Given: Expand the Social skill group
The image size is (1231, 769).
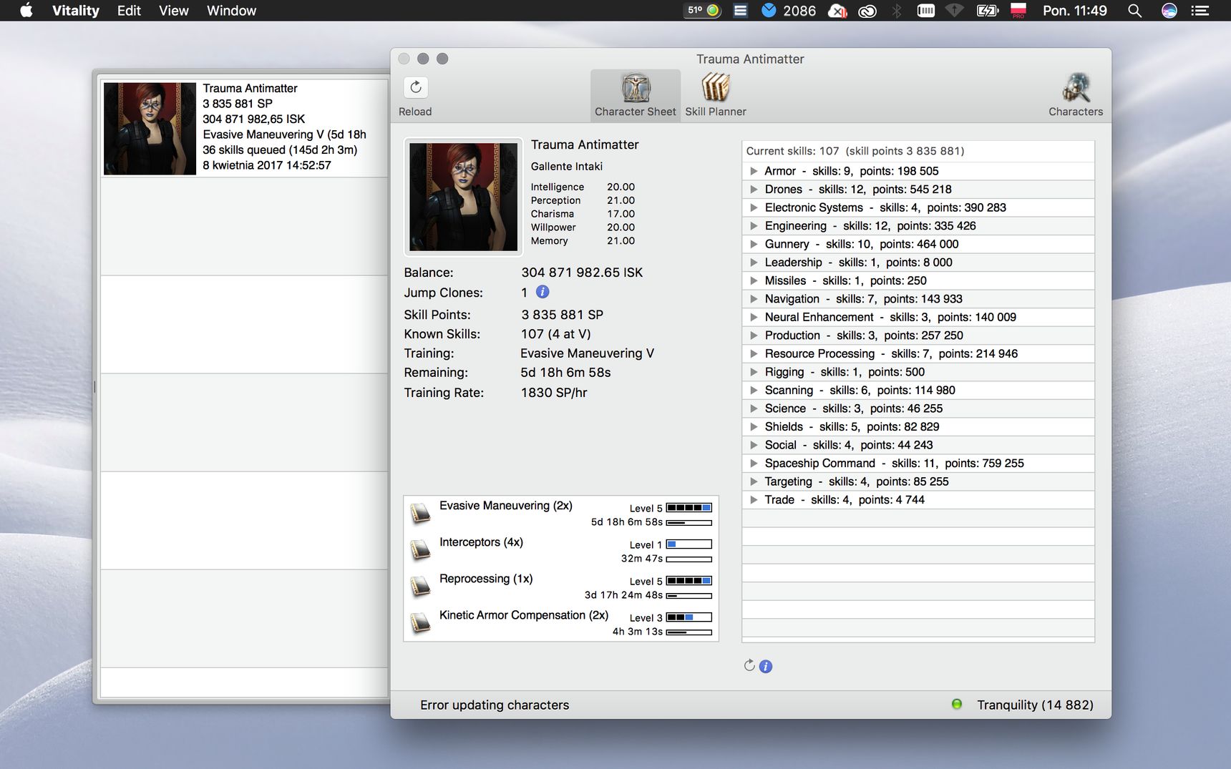Looking at the screenshot, I should (x=754, y=445).
